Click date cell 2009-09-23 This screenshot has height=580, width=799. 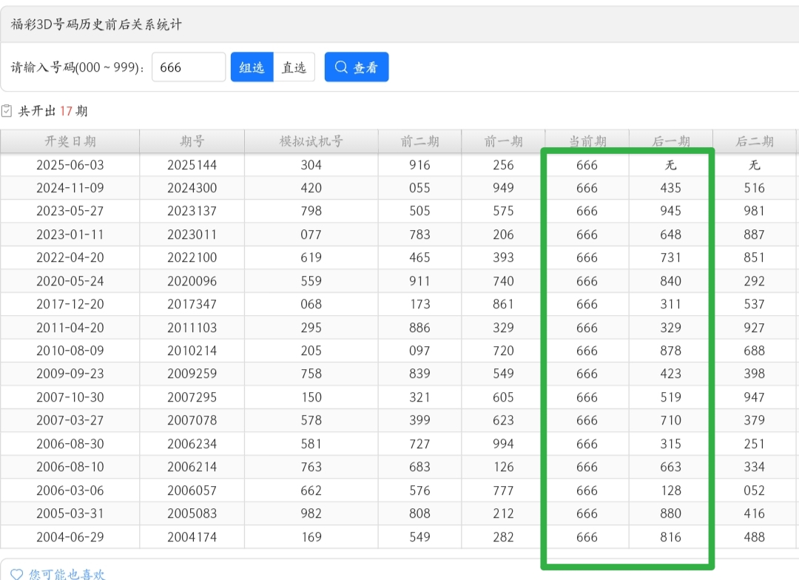tap(70, 374)
